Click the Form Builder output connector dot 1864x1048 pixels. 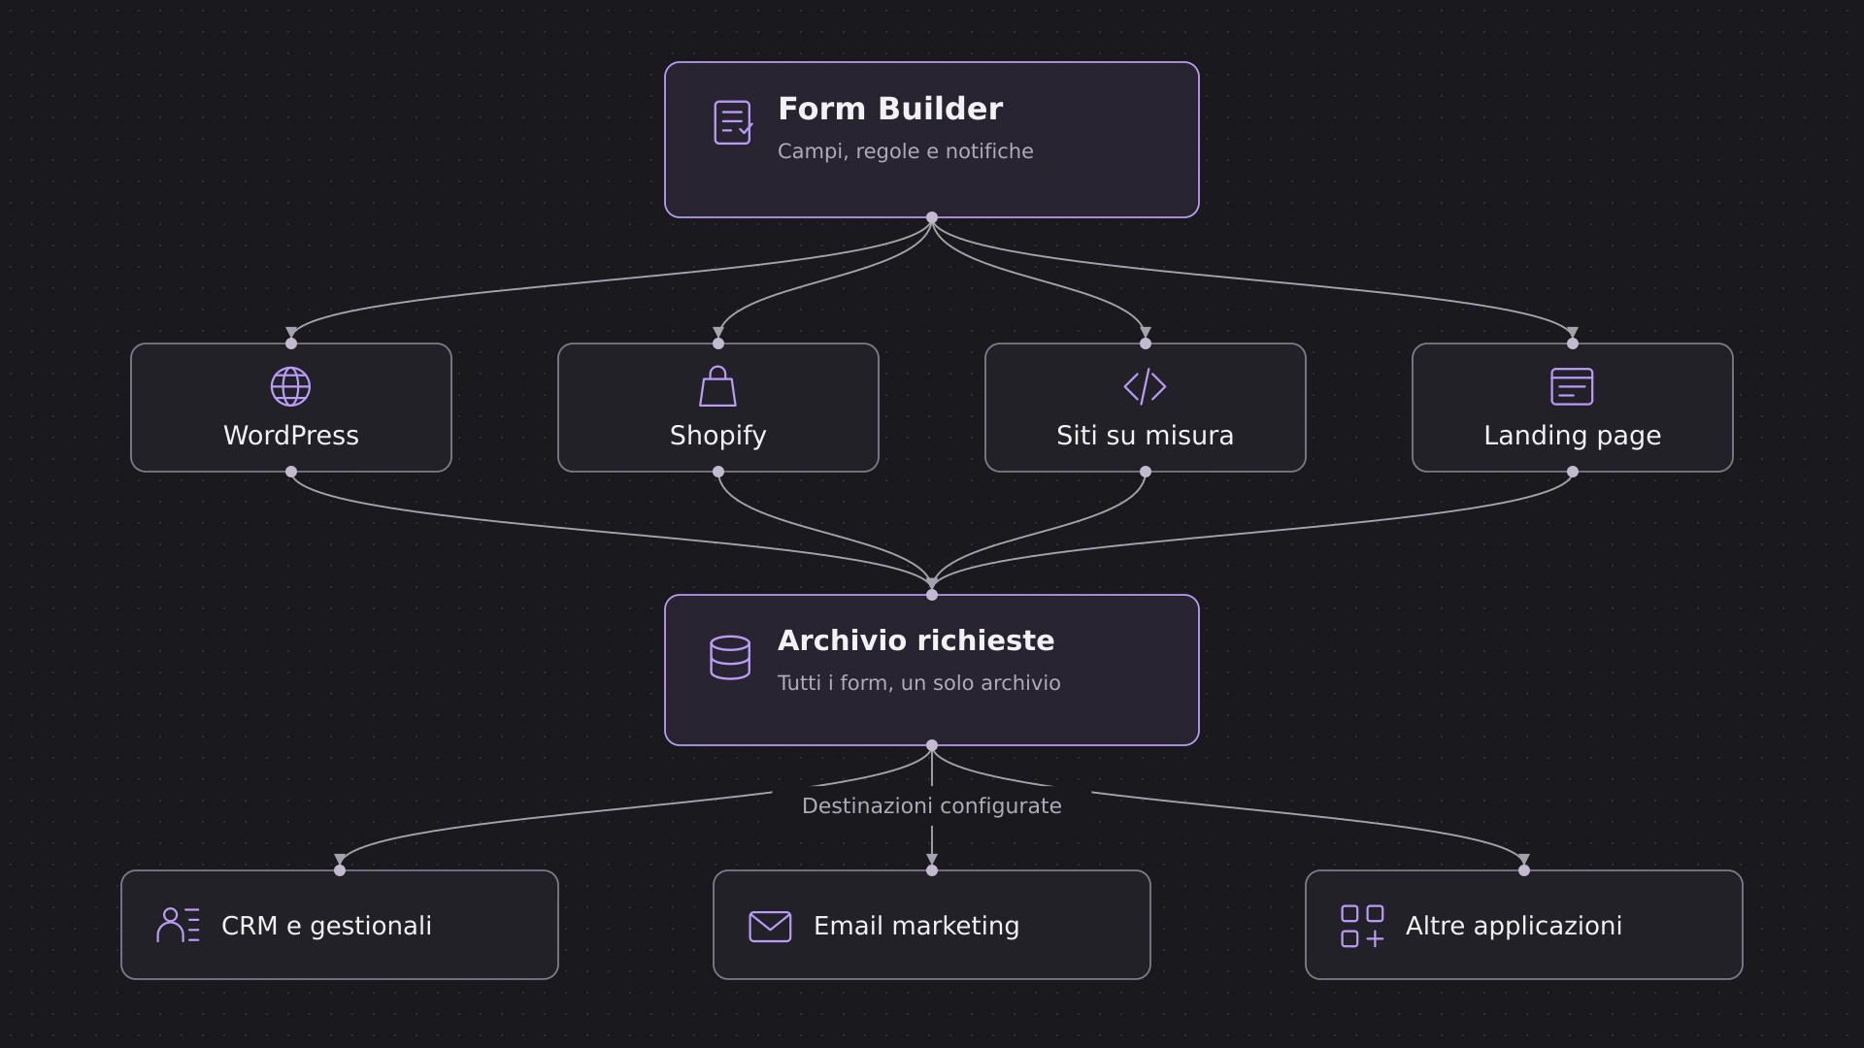(932, 217)
